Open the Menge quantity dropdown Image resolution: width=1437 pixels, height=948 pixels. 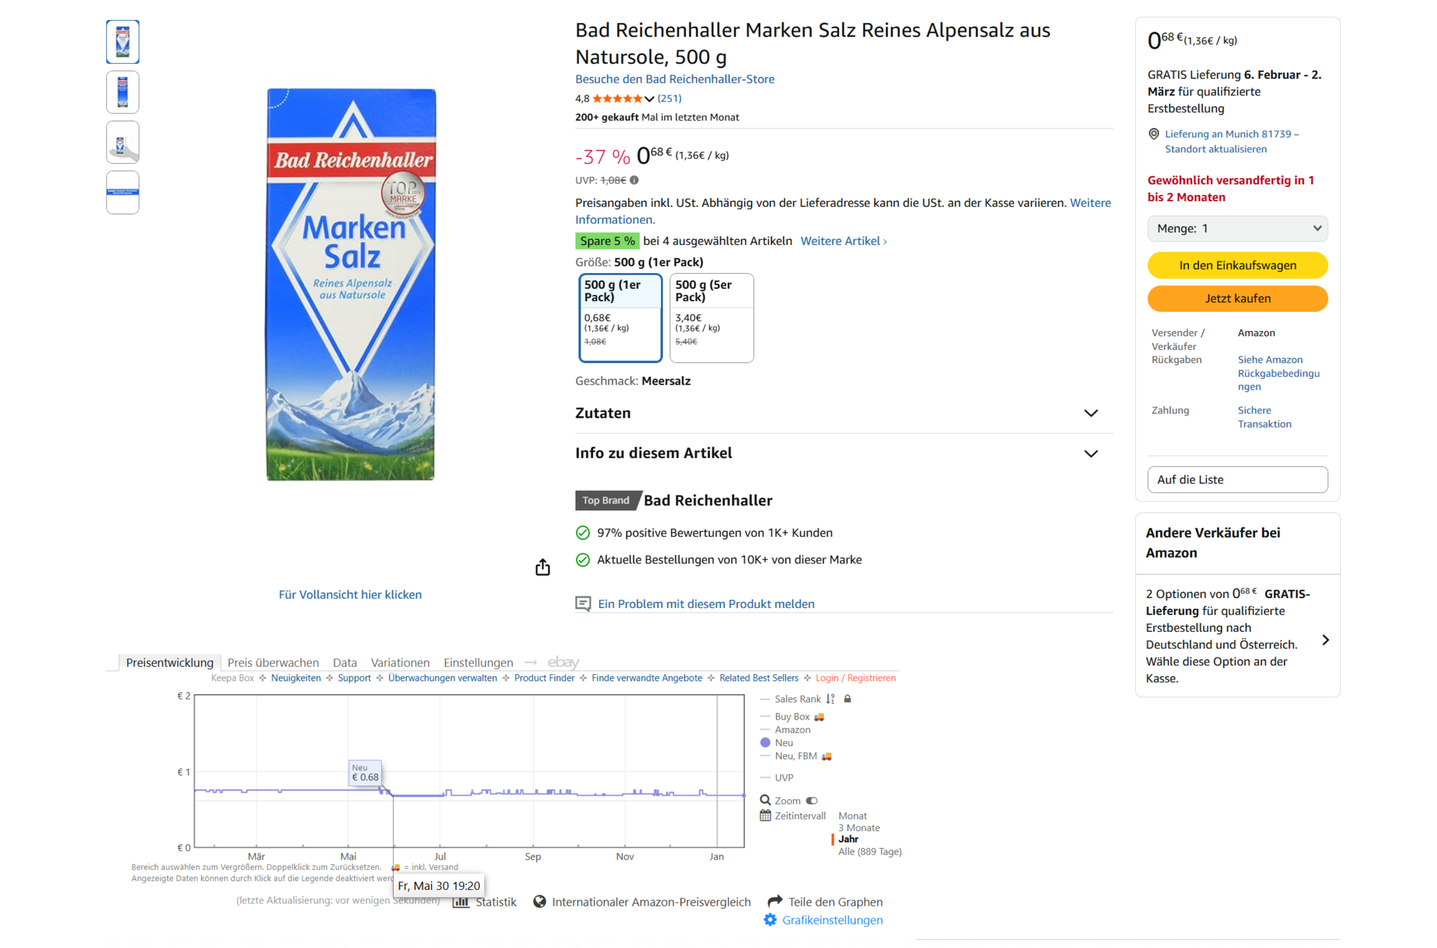pos(1237,229)
